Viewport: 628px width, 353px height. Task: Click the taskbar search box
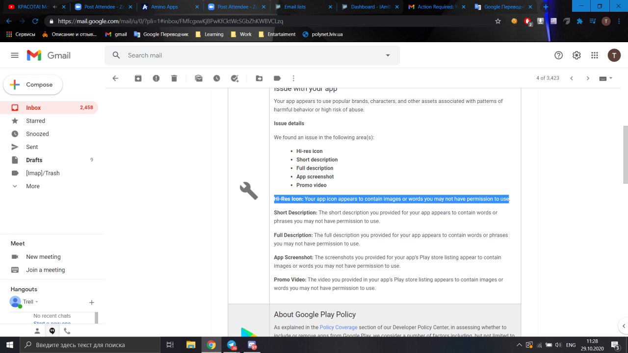point(90,345)
